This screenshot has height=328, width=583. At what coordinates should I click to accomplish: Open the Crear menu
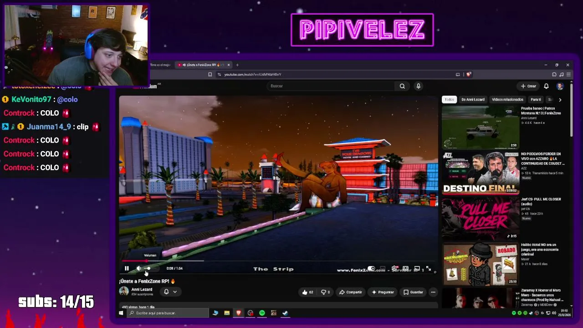click(x=528, y=86)
